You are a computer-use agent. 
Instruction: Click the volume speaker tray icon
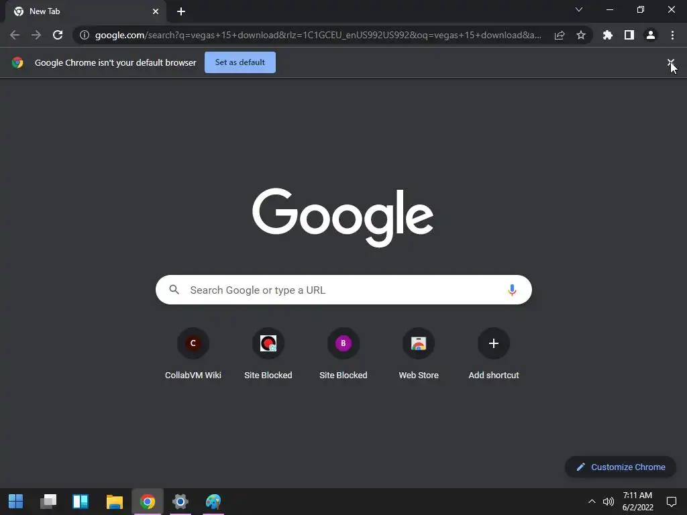(x=608, y=502)
